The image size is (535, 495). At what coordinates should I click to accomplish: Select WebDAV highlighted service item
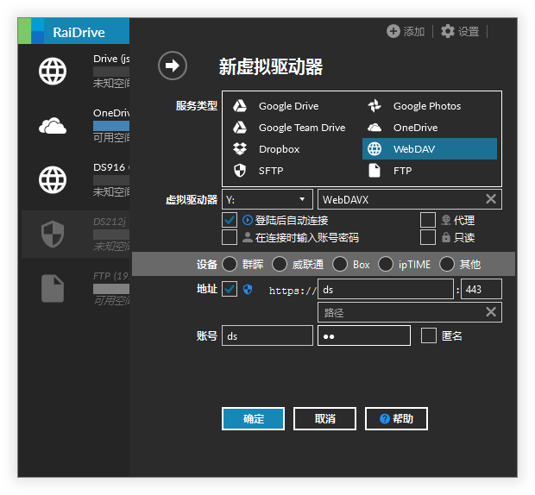coord(429,149)
